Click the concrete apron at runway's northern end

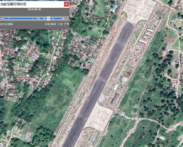(140, 11)
